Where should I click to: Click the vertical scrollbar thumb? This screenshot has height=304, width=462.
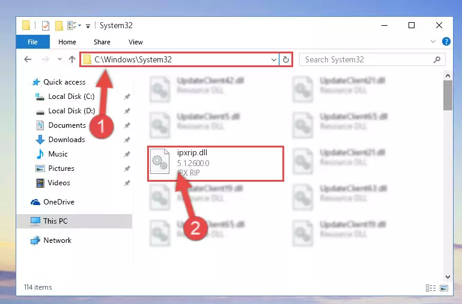[x=448, y=95]
